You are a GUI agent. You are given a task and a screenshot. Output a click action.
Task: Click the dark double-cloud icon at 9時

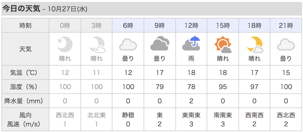click(x=160, y=43)
